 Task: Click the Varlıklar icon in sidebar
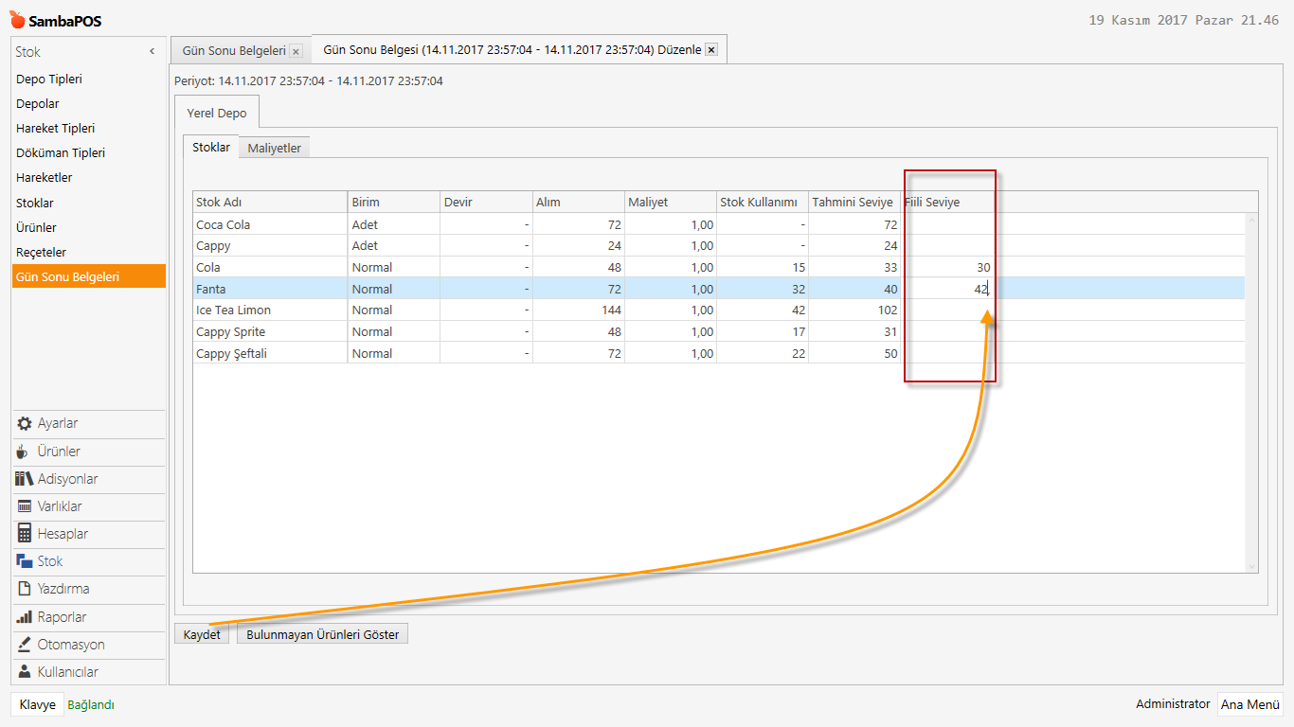(x=25, y=506)
